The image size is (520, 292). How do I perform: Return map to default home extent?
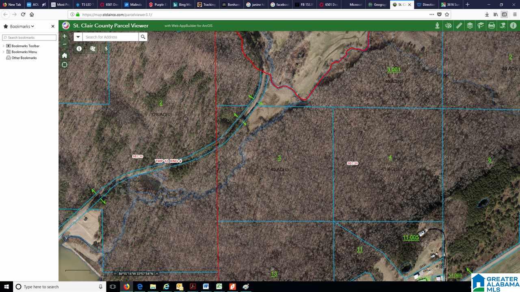64,55
